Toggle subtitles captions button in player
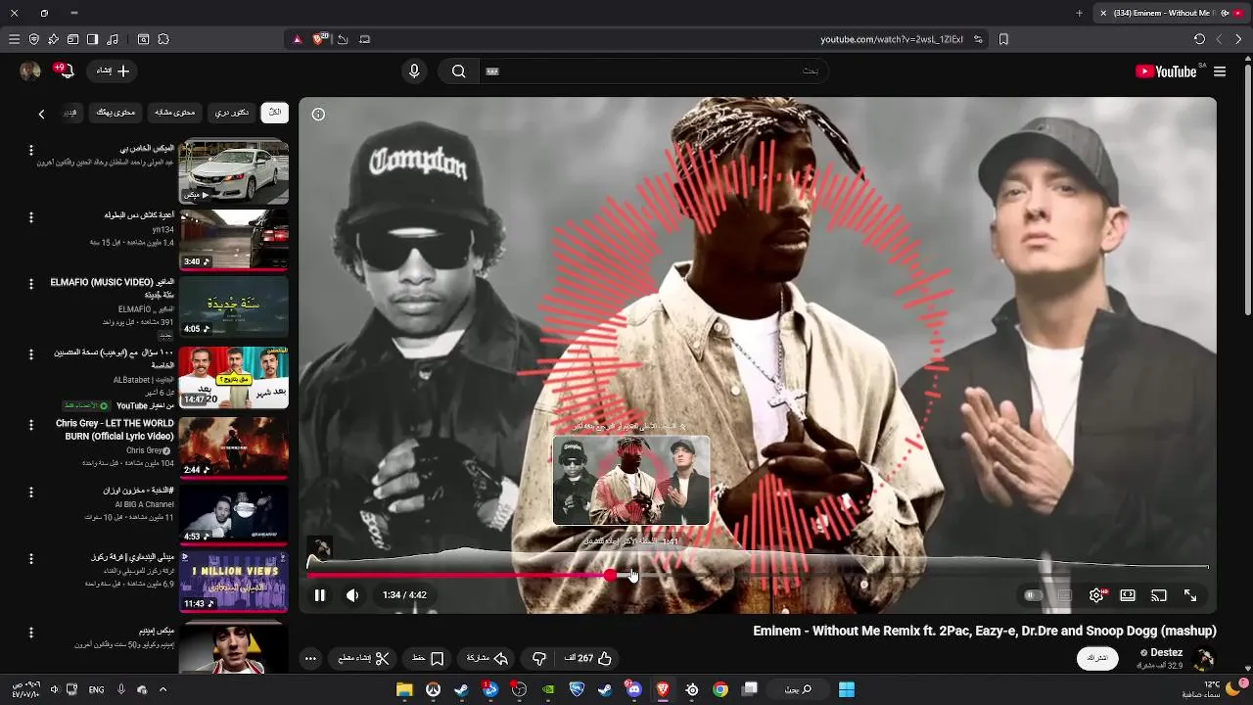 click(1065, 595)
